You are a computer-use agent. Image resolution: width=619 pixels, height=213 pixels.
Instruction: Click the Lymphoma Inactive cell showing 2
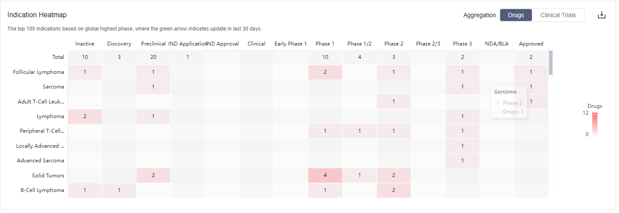click(x=85, y=116)
